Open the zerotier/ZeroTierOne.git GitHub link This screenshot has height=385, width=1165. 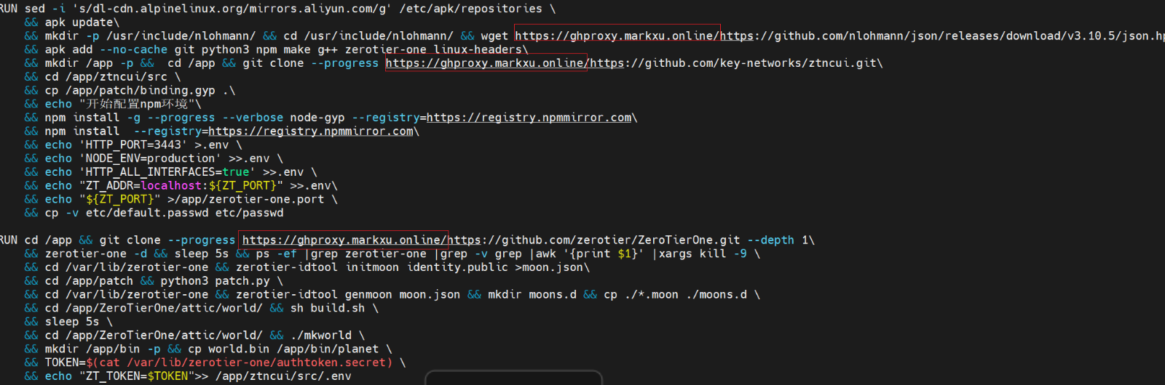(593, 240)
